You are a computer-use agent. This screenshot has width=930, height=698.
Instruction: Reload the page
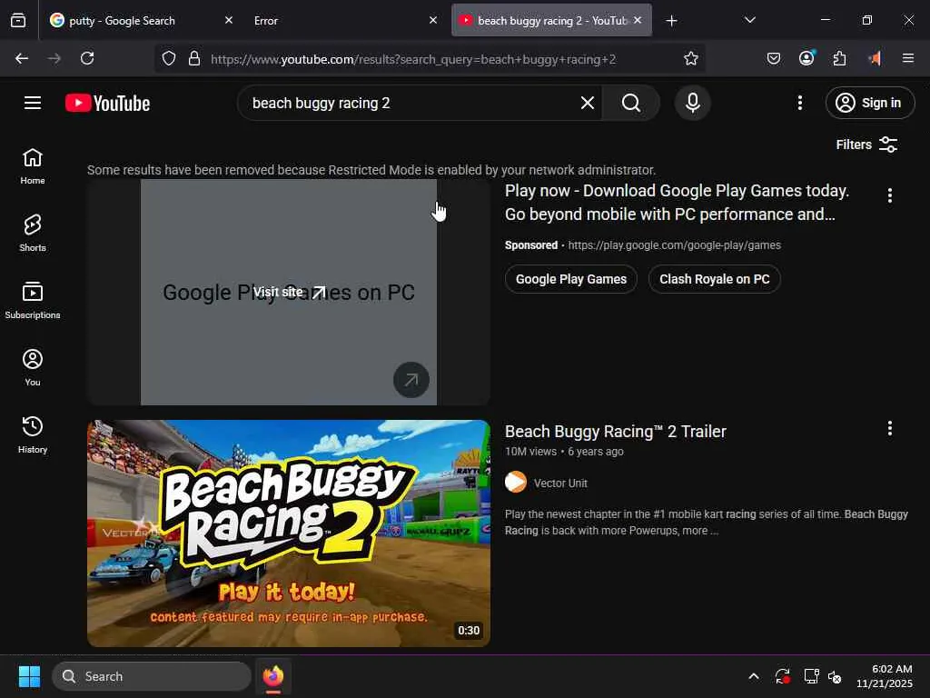87,58
